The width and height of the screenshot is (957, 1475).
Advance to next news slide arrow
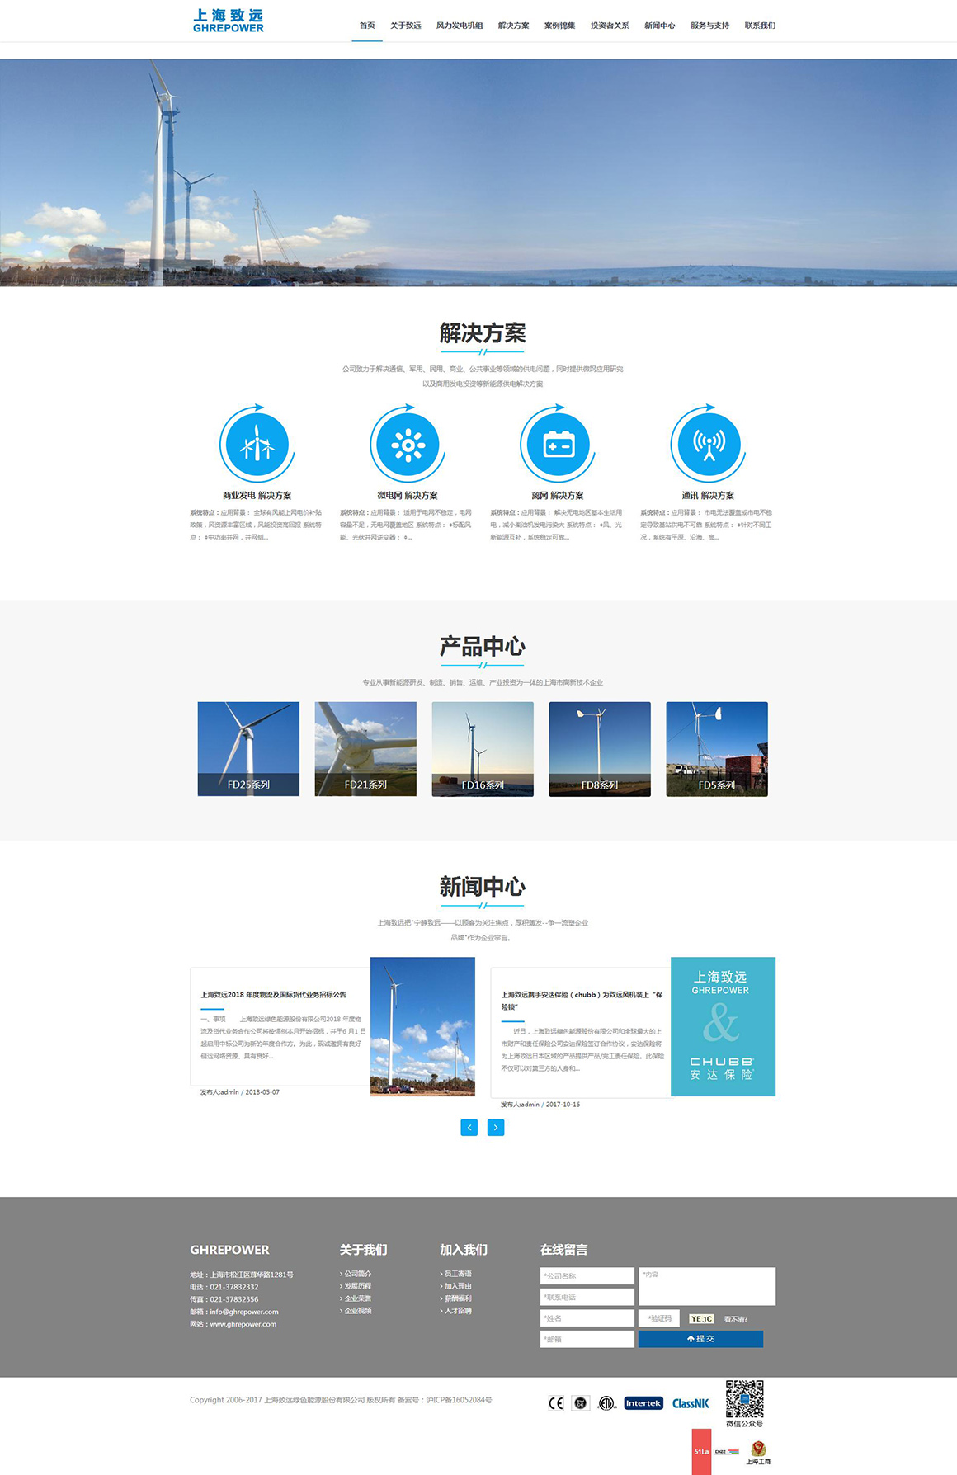pos(495,1127)
